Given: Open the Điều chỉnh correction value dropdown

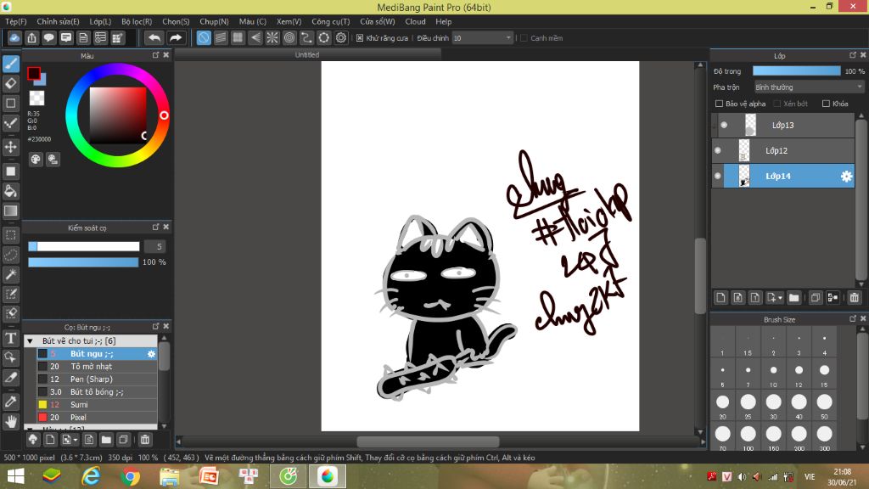Looking at the screenshot, I should pyautogui.click(x=482, y=37).
